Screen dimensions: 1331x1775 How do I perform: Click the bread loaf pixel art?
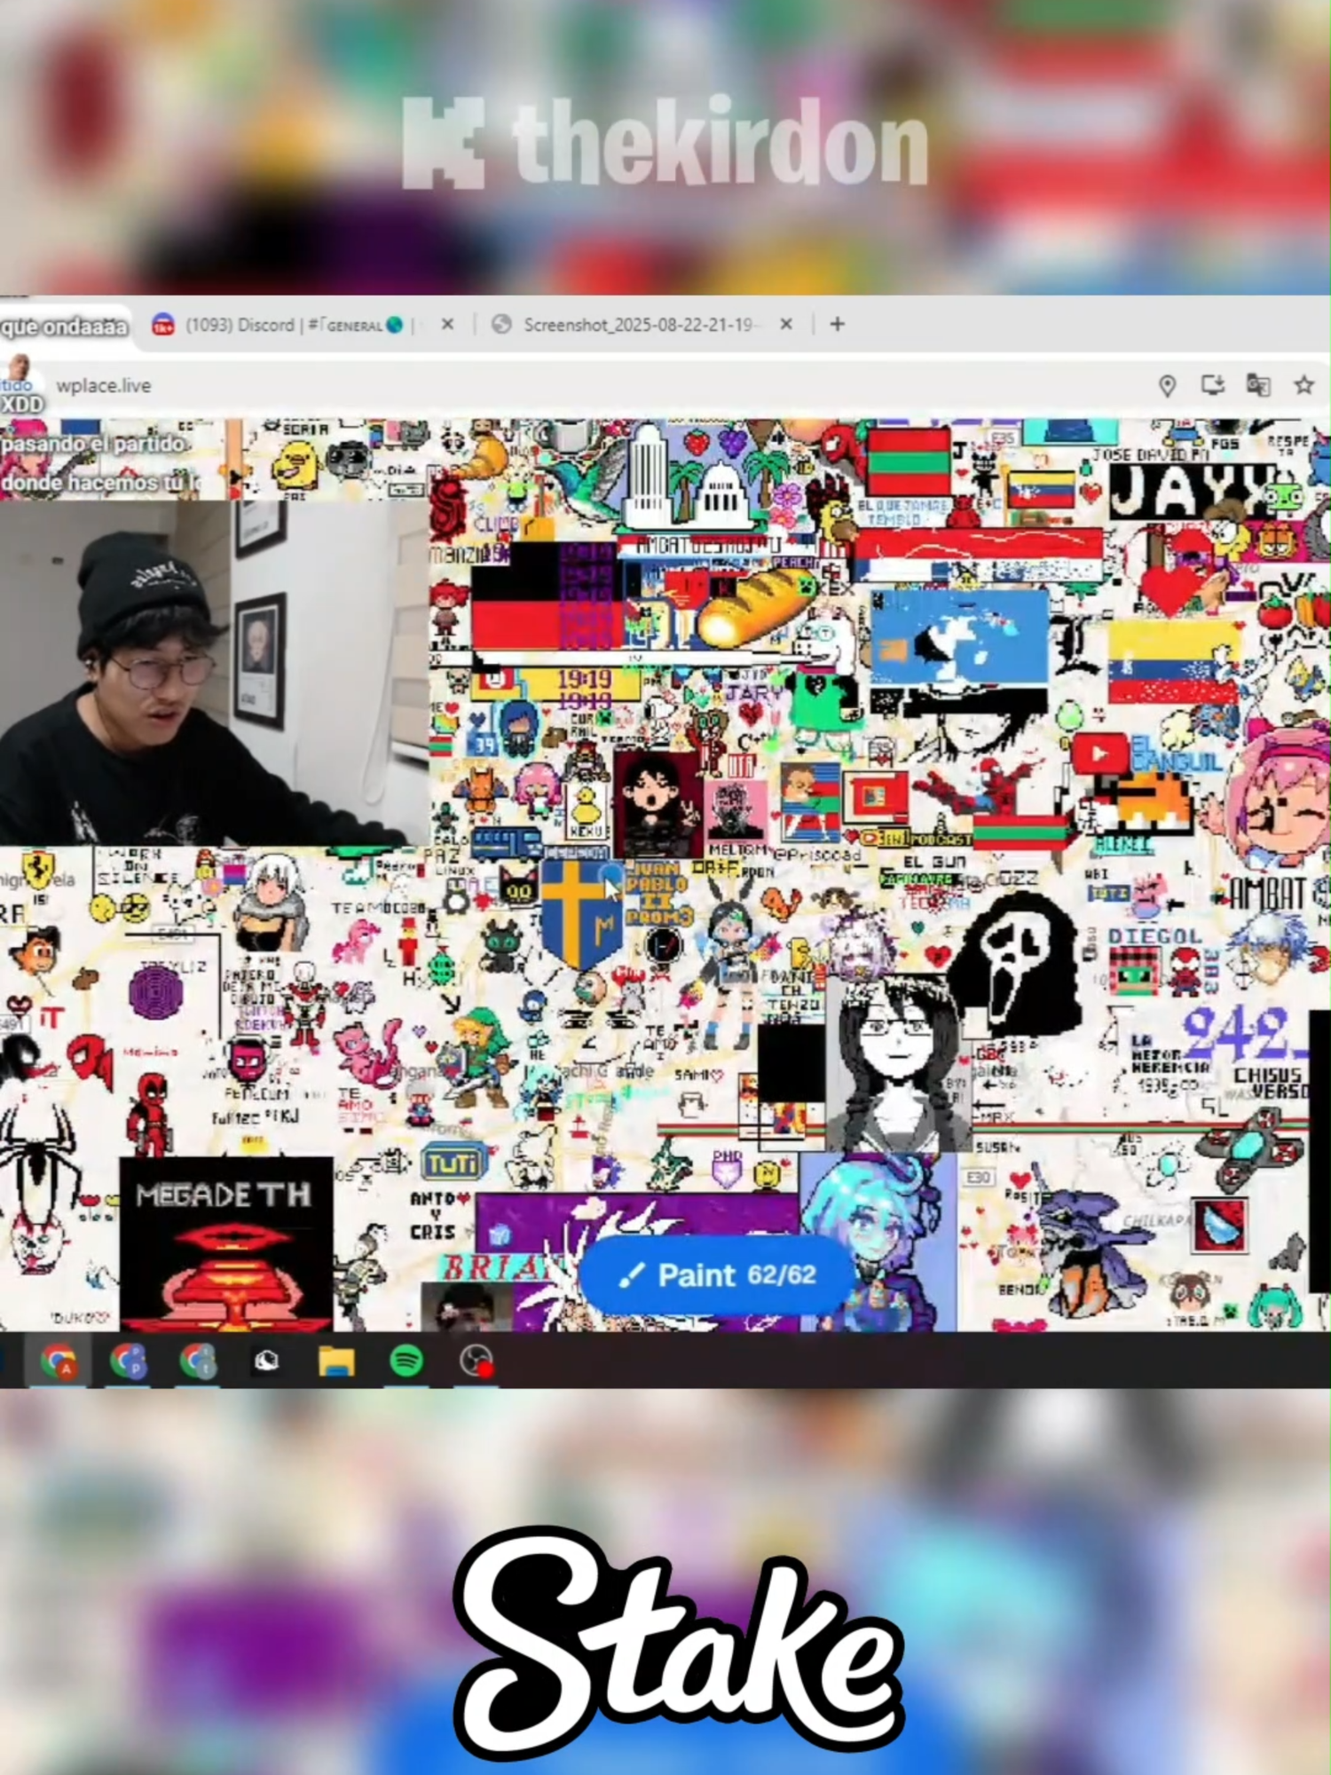(755, 606)
